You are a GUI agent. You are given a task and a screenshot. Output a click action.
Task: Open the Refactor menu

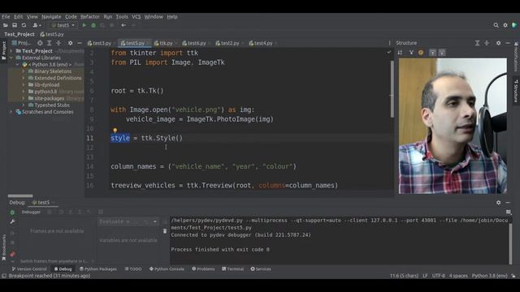point(90,16)
